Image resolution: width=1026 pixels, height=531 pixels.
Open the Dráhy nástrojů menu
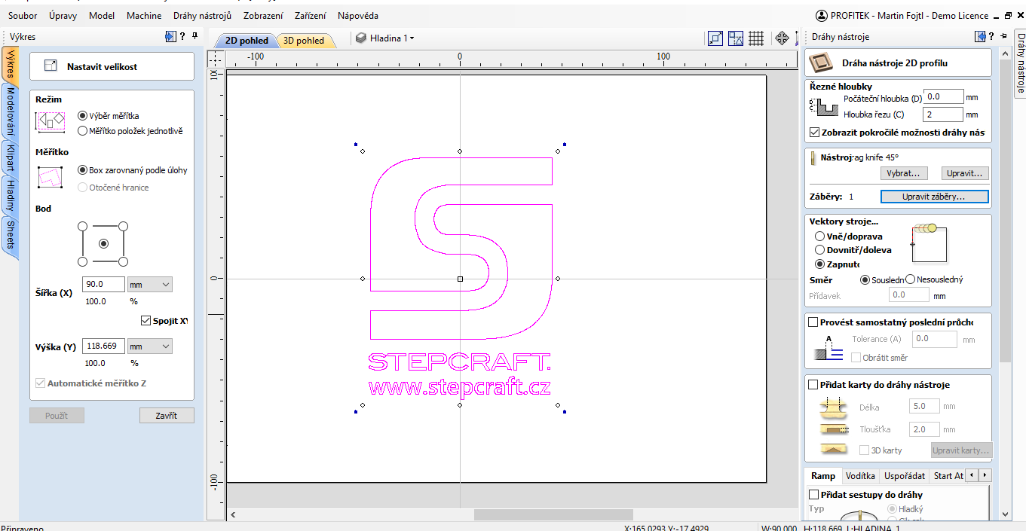click(204, 15)
